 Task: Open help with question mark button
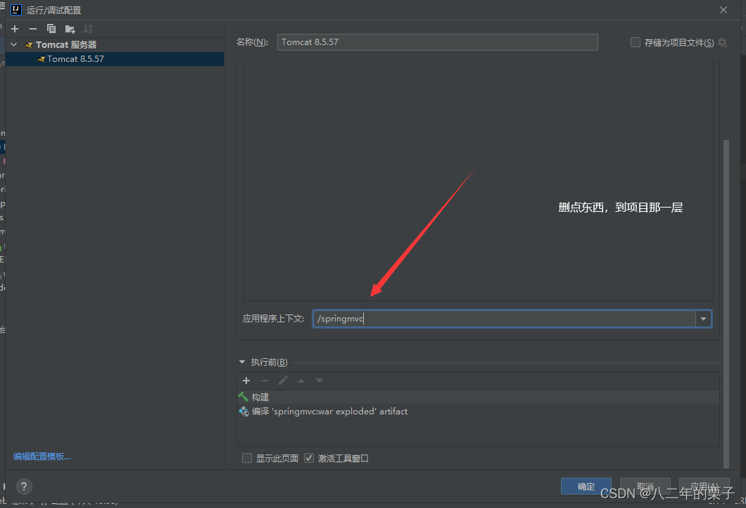tap(24, 486)
